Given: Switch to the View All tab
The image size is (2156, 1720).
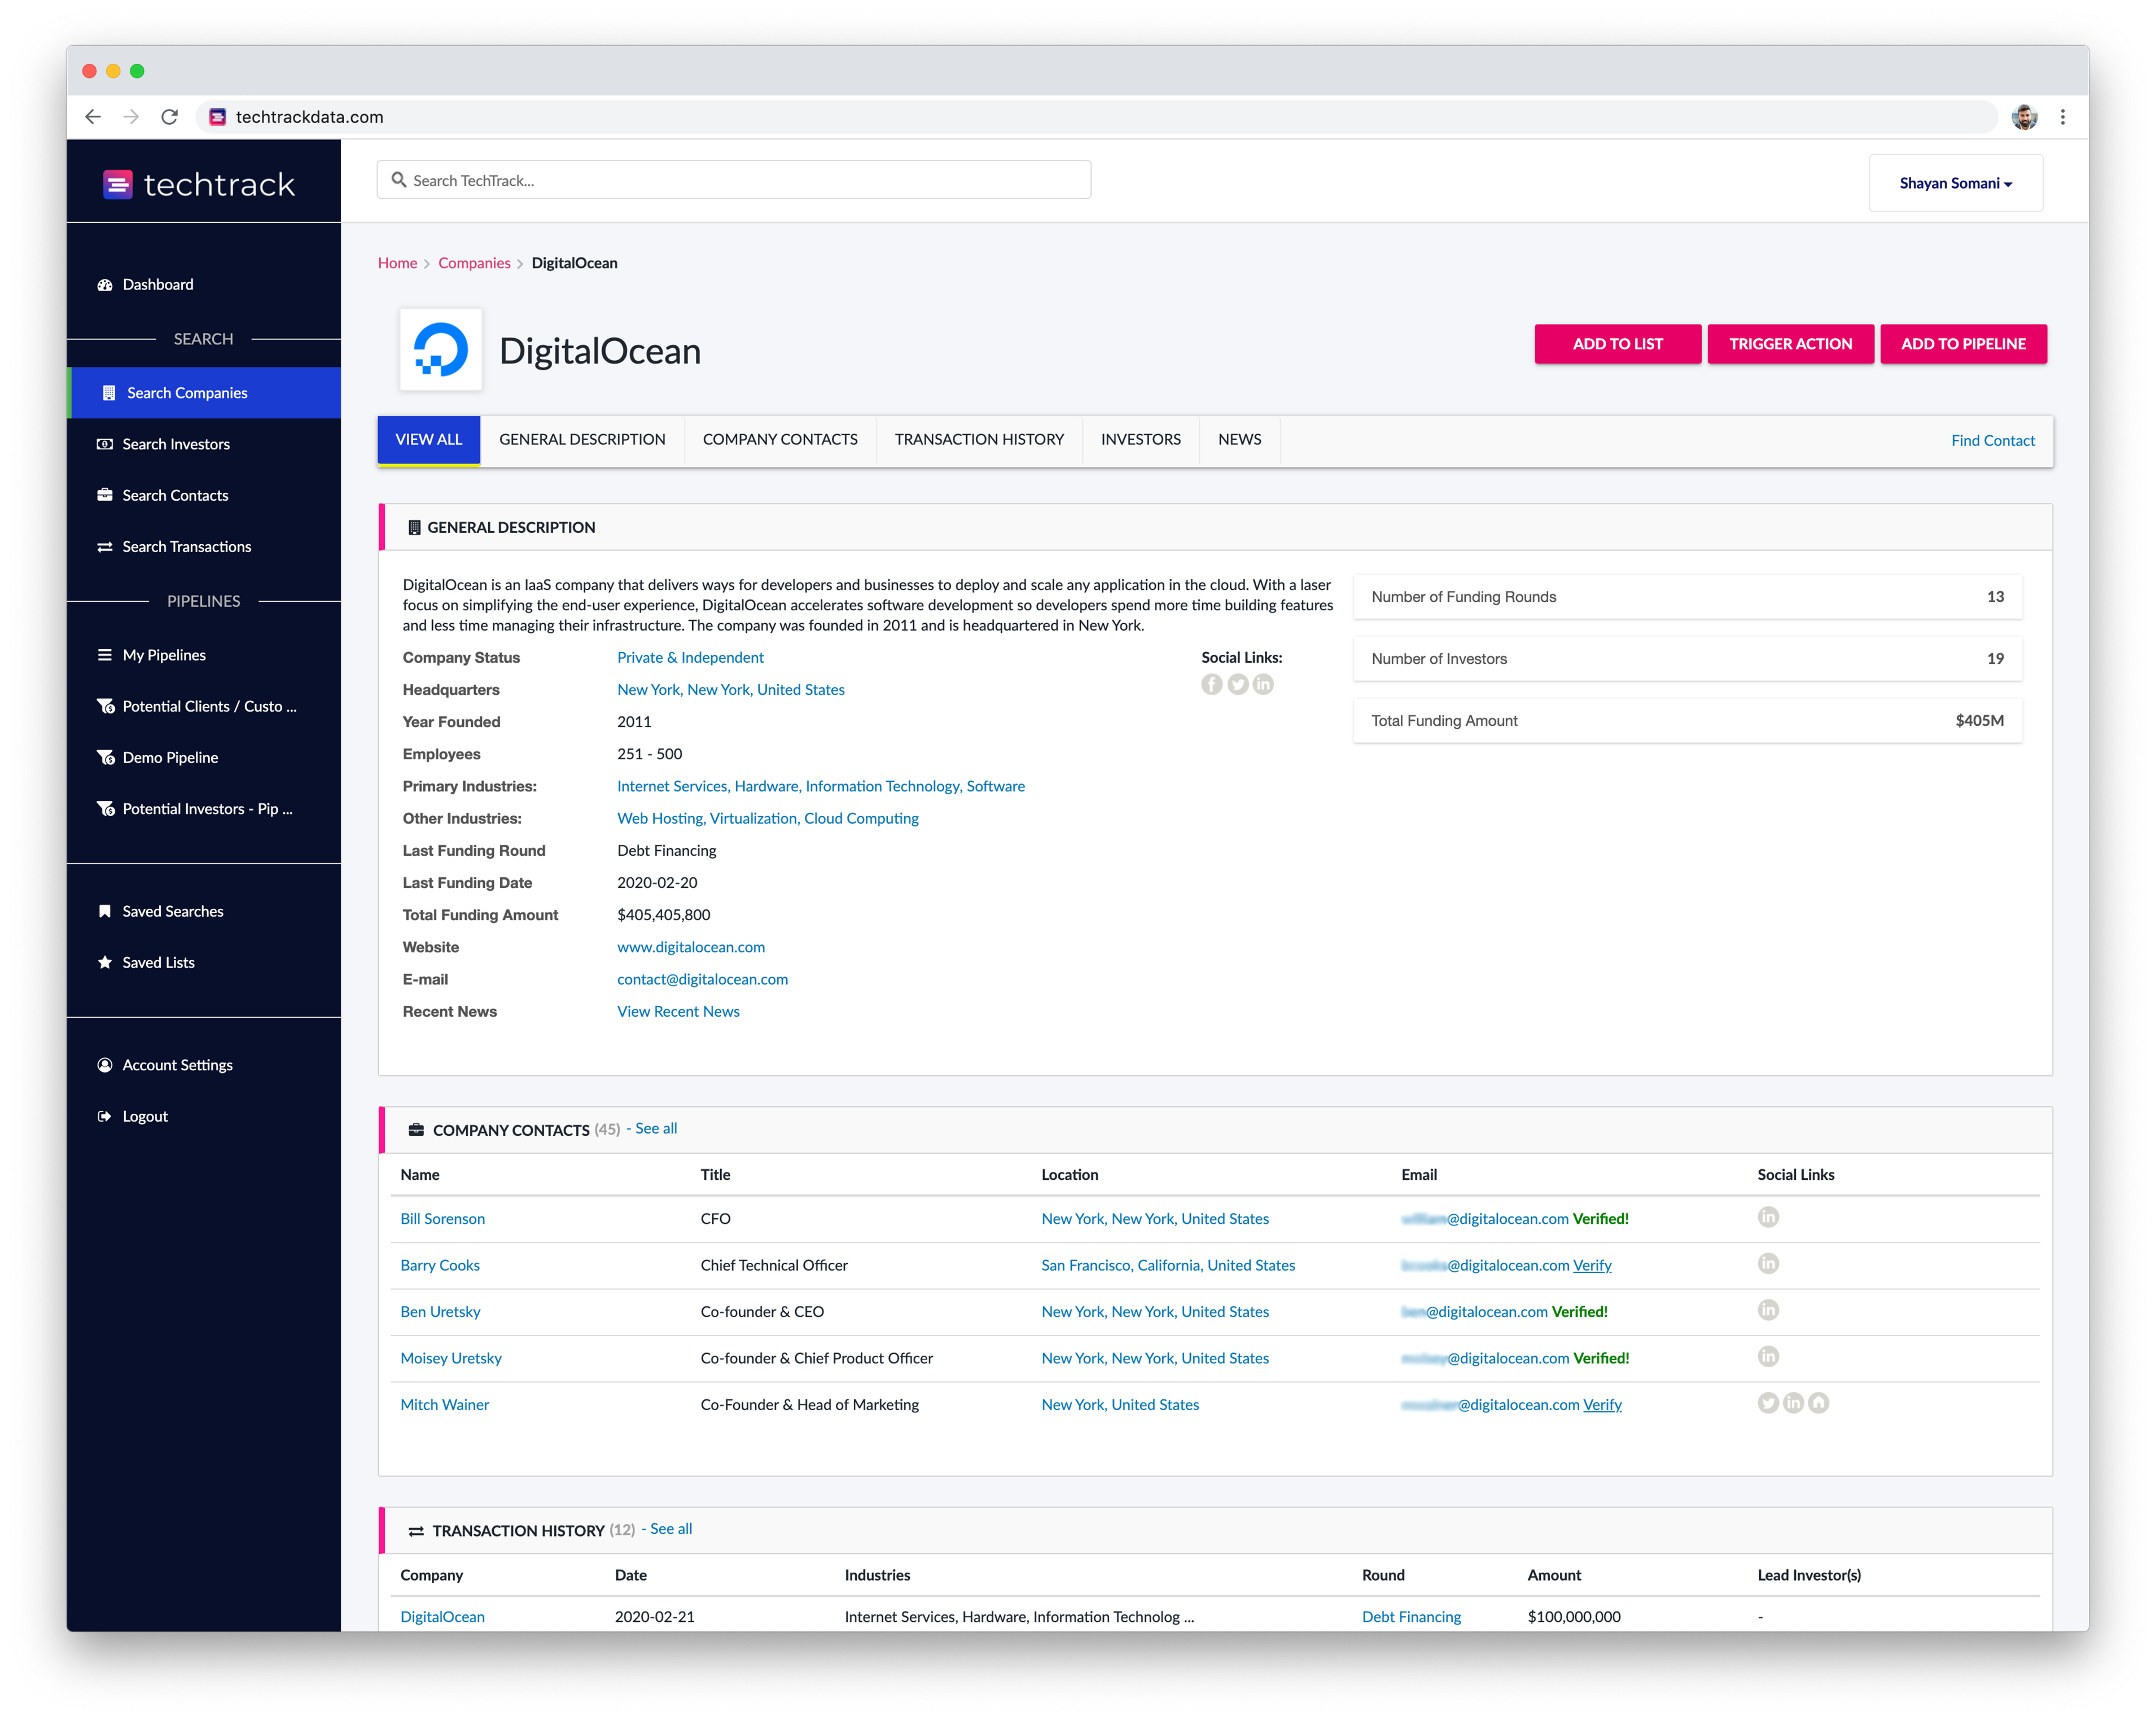Looking at the screenshot, I should click(428, 440).
